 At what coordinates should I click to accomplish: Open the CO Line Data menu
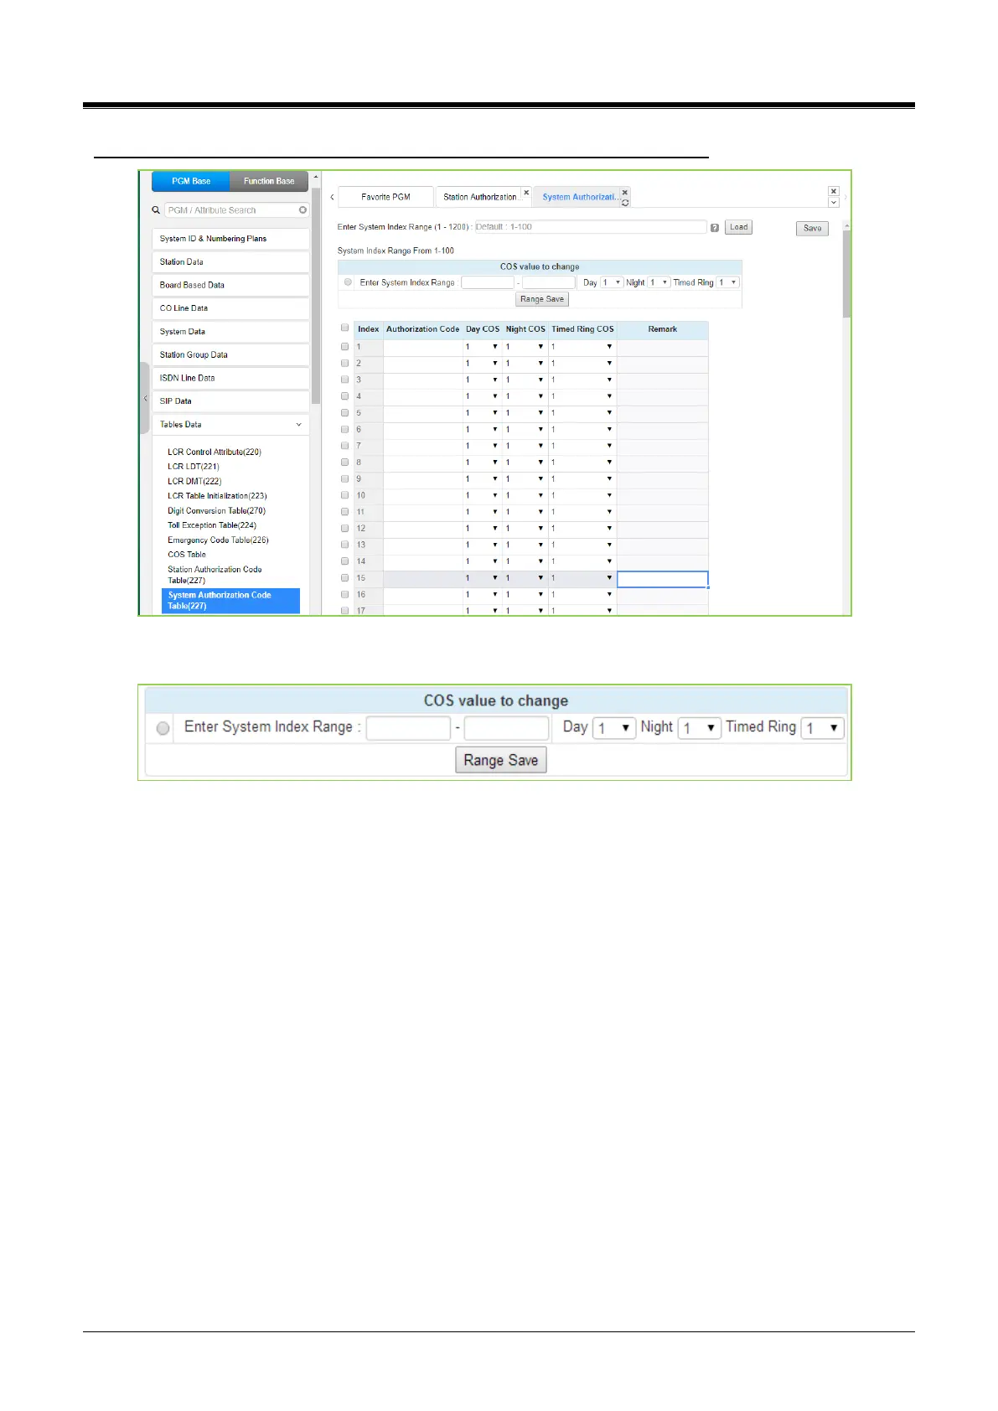click(x=230, y=308)
